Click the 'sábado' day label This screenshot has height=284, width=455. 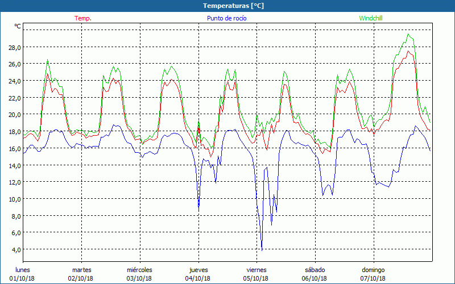pos(315,270)
